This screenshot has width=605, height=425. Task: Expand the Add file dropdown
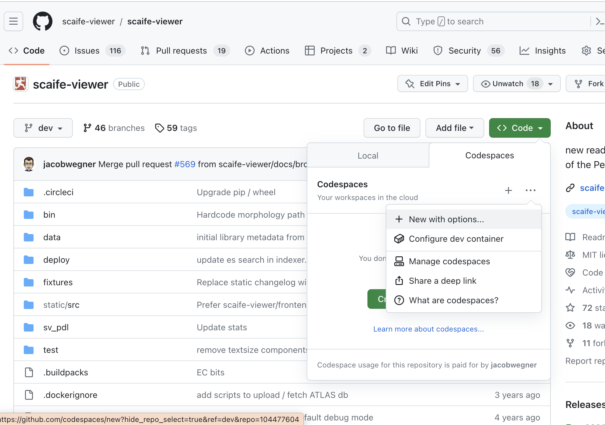(454, 128)
